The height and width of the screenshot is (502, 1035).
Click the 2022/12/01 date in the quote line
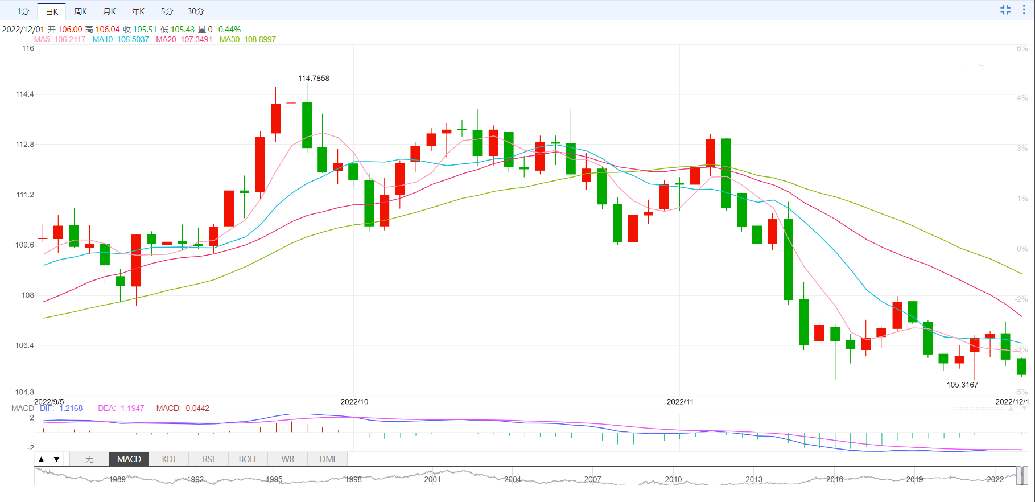23,30
